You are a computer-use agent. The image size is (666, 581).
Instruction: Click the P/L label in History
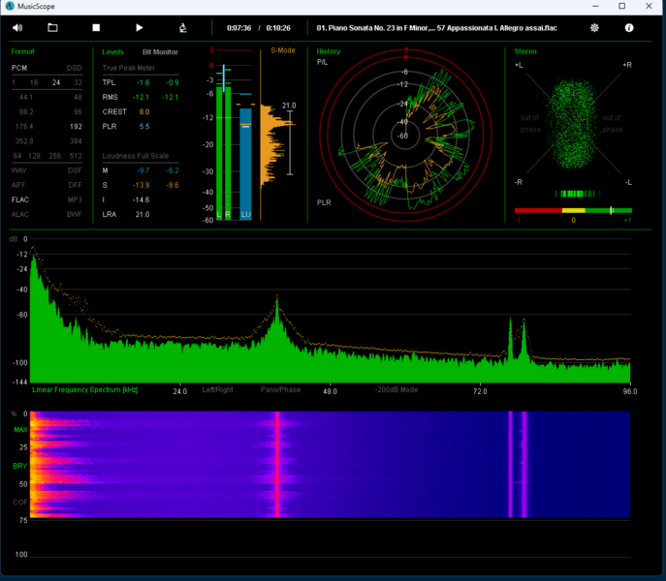coord(323,62)
